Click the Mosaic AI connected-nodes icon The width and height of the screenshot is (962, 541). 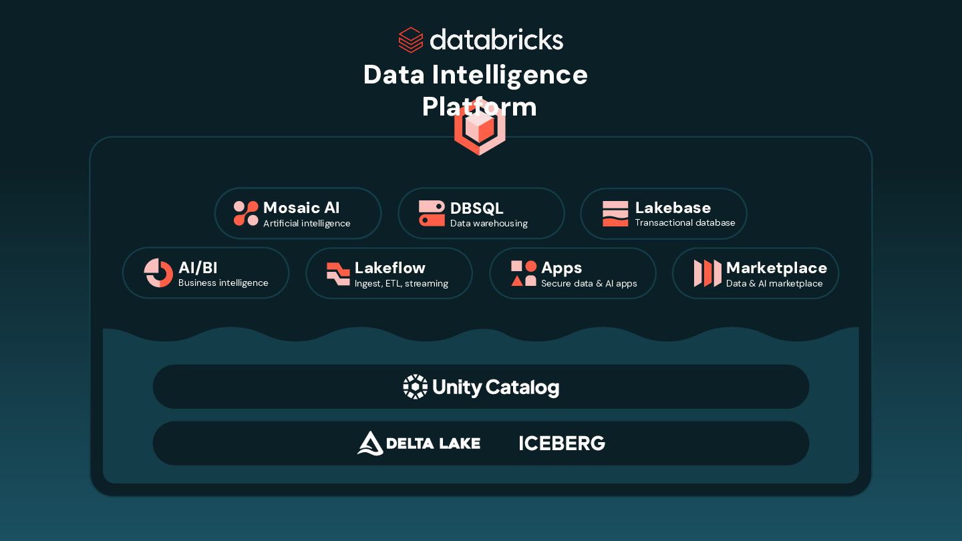point(246,214)
